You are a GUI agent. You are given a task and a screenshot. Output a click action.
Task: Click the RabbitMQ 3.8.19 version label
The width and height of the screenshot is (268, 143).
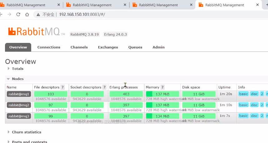[85, 35]
